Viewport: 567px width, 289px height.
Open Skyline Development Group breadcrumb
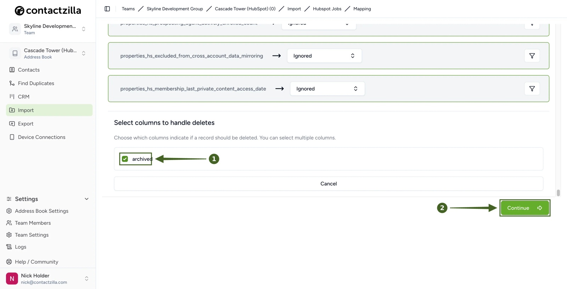click(175, 9)
